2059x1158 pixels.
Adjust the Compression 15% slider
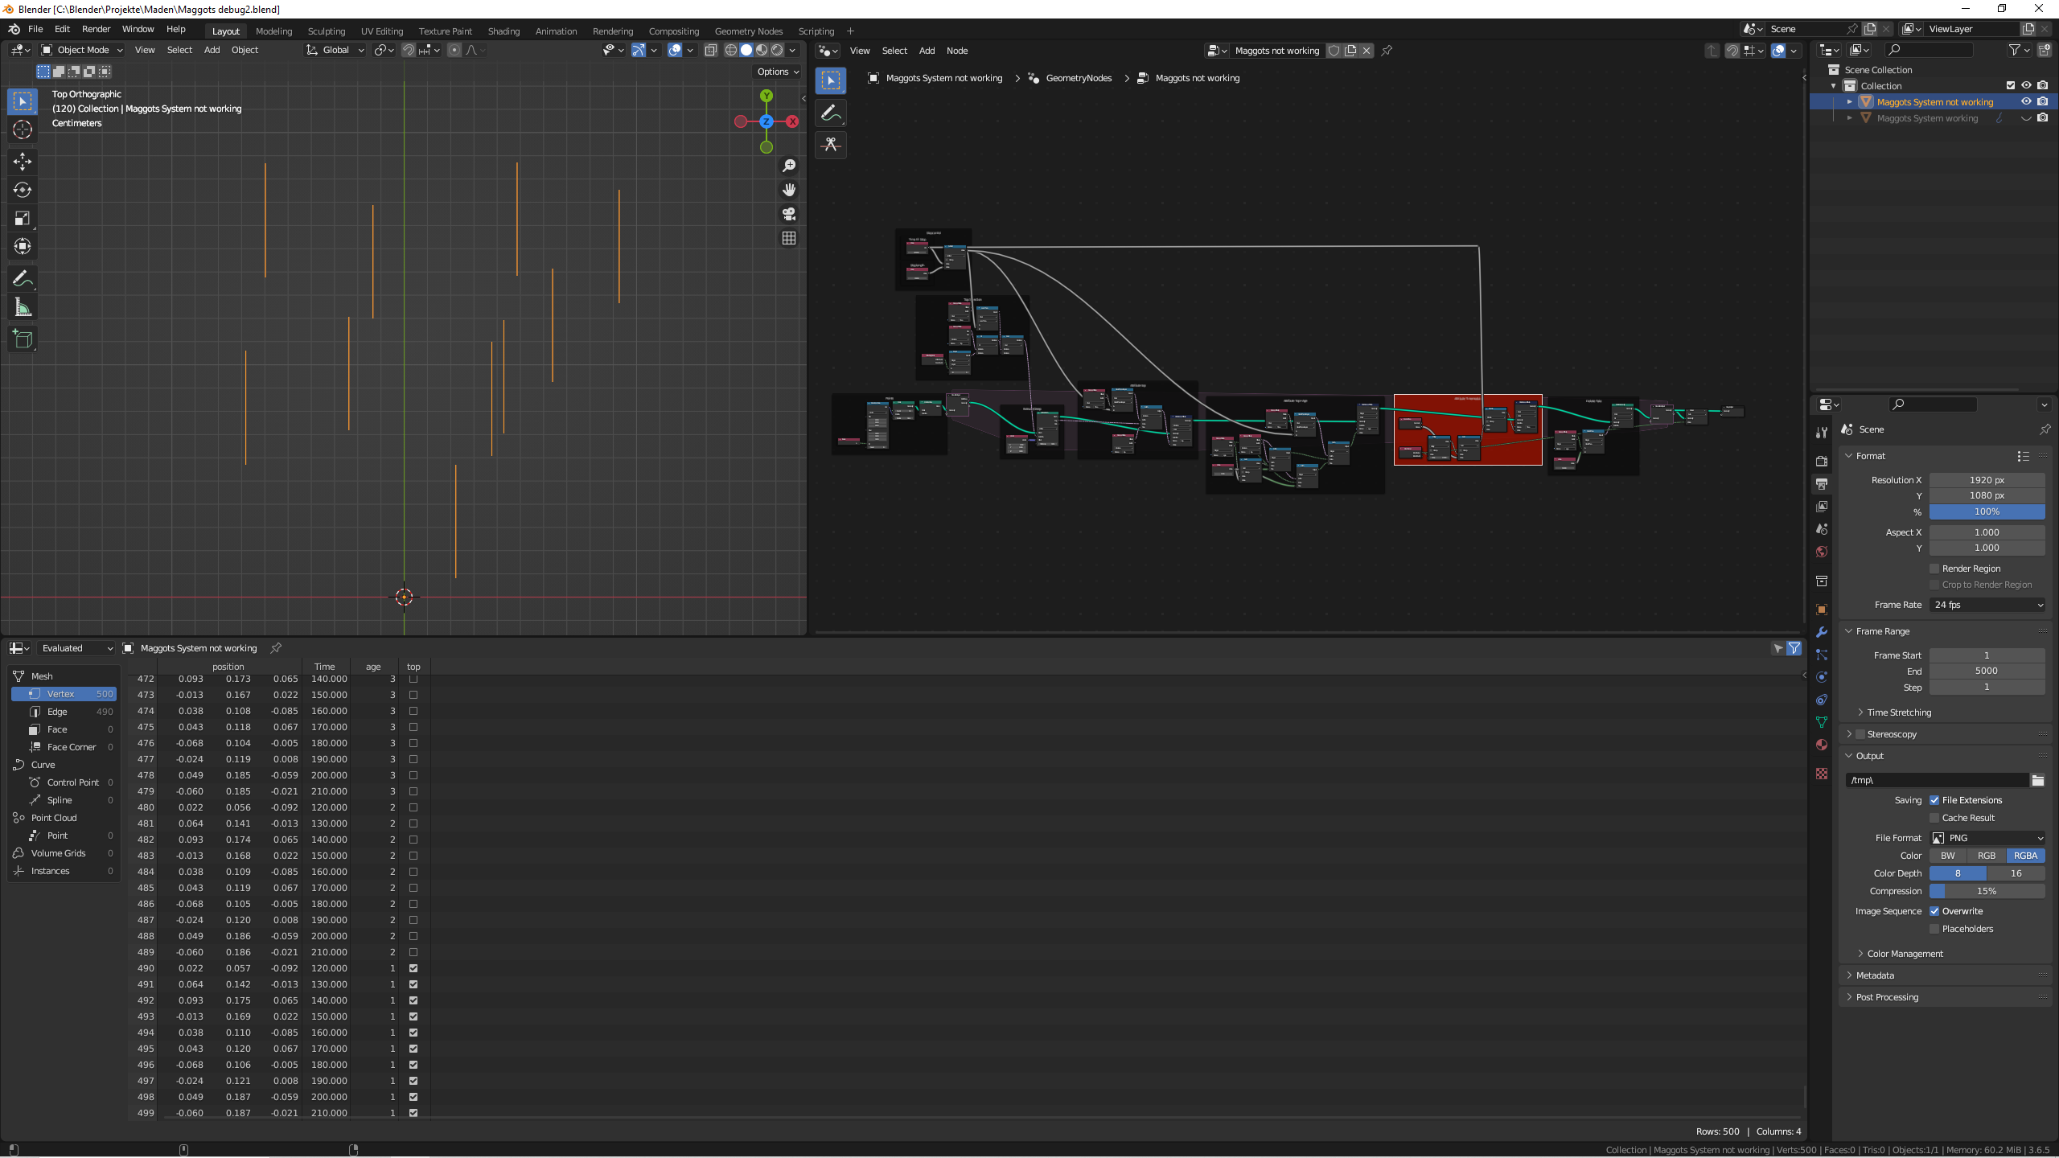point(1987,891)
